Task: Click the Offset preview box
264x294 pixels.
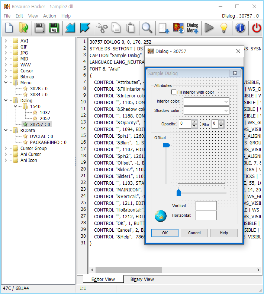Action: click(202, 163)
